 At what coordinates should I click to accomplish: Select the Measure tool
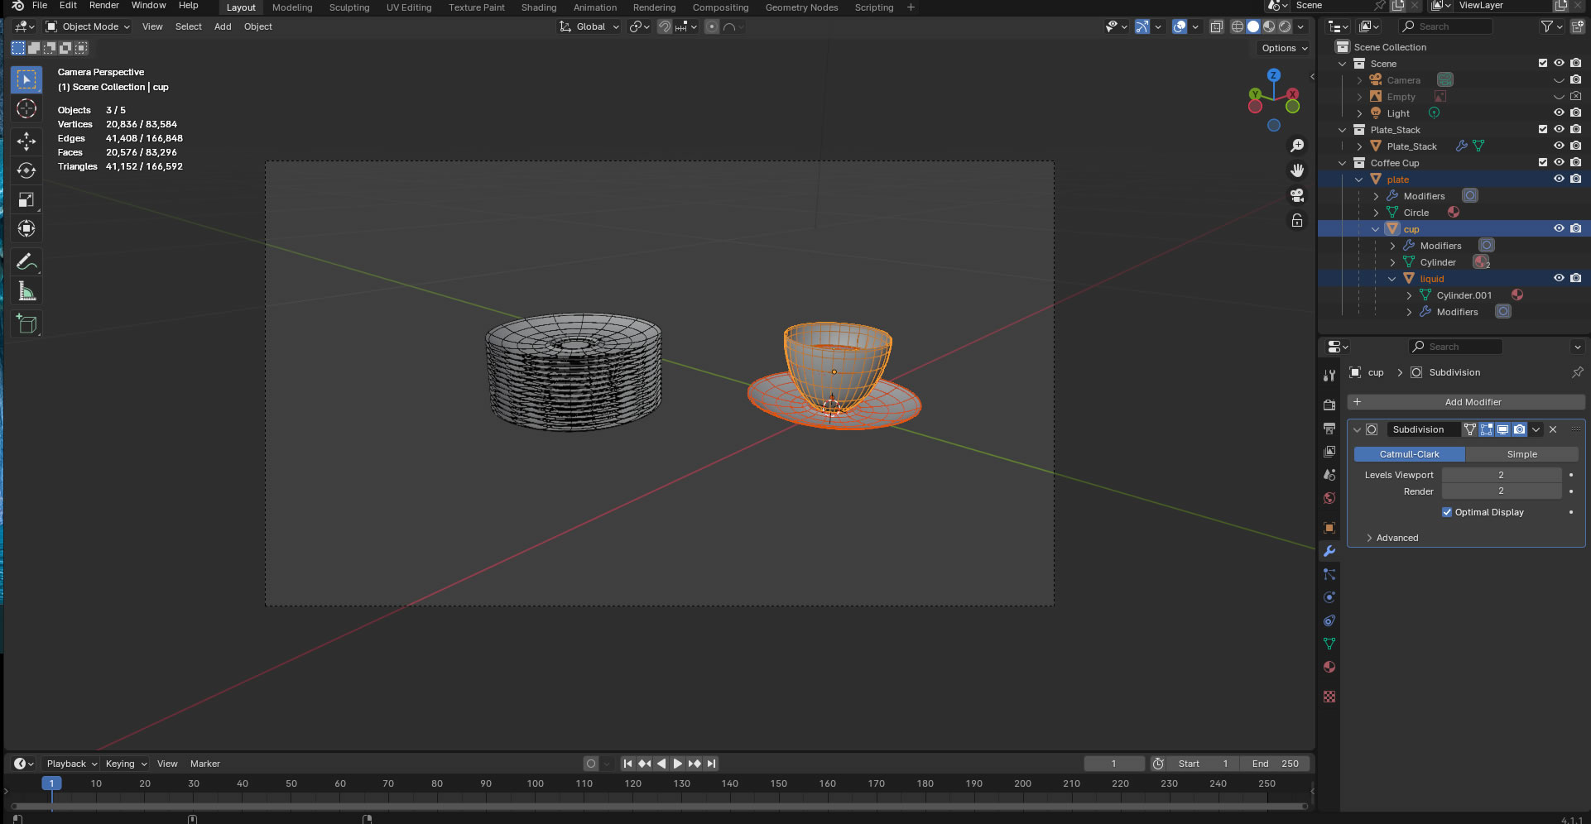(x=26, y=291)
